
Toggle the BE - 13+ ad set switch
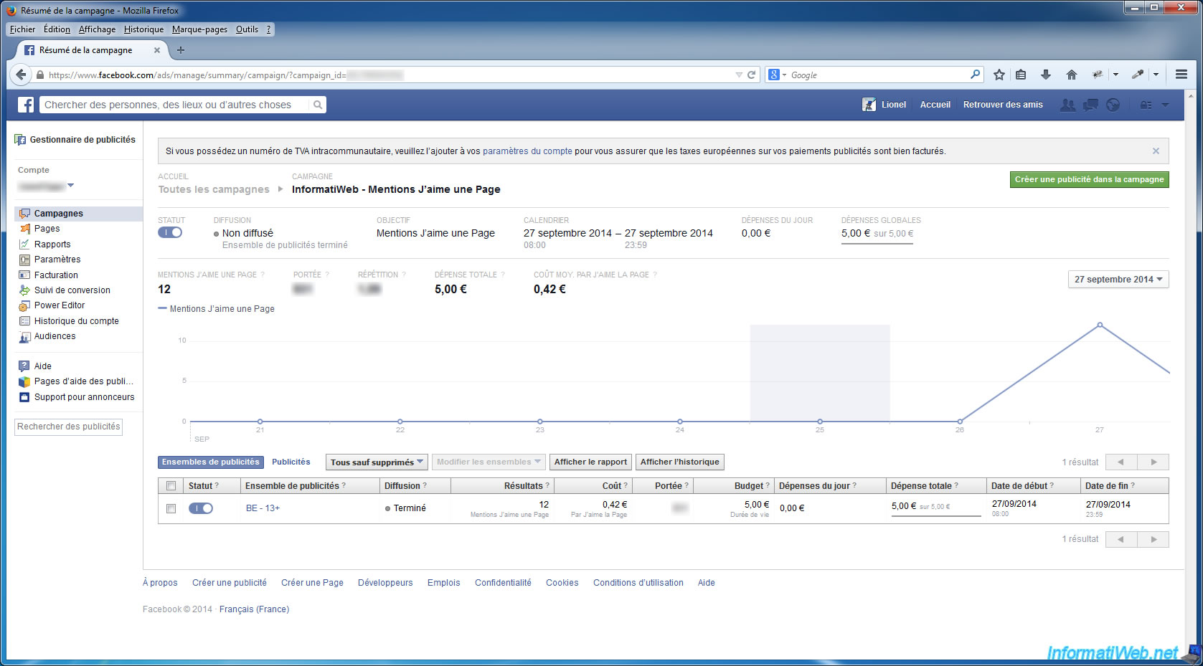click(201, 508)
